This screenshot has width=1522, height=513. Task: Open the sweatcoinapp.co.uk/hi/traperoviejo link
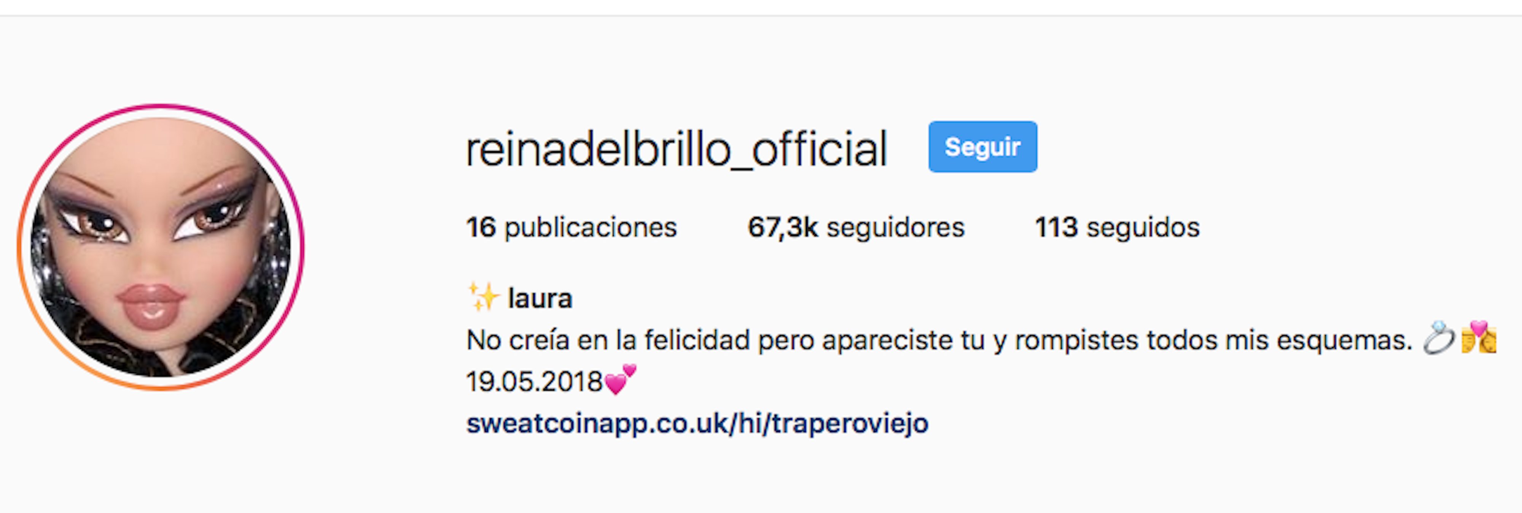[x=697, y=423]
